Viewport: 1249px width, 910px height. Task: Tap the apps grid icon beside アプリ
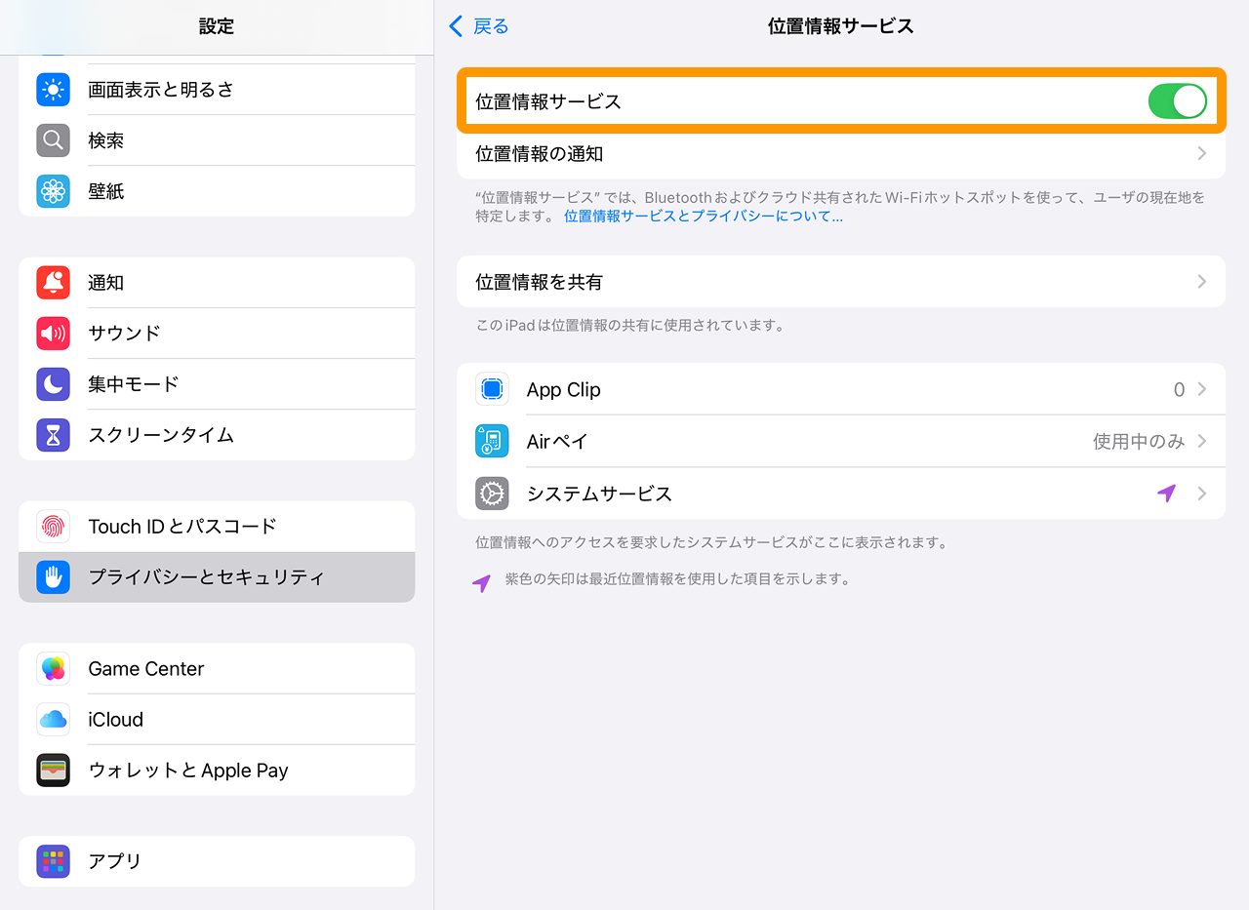point(53,862)
